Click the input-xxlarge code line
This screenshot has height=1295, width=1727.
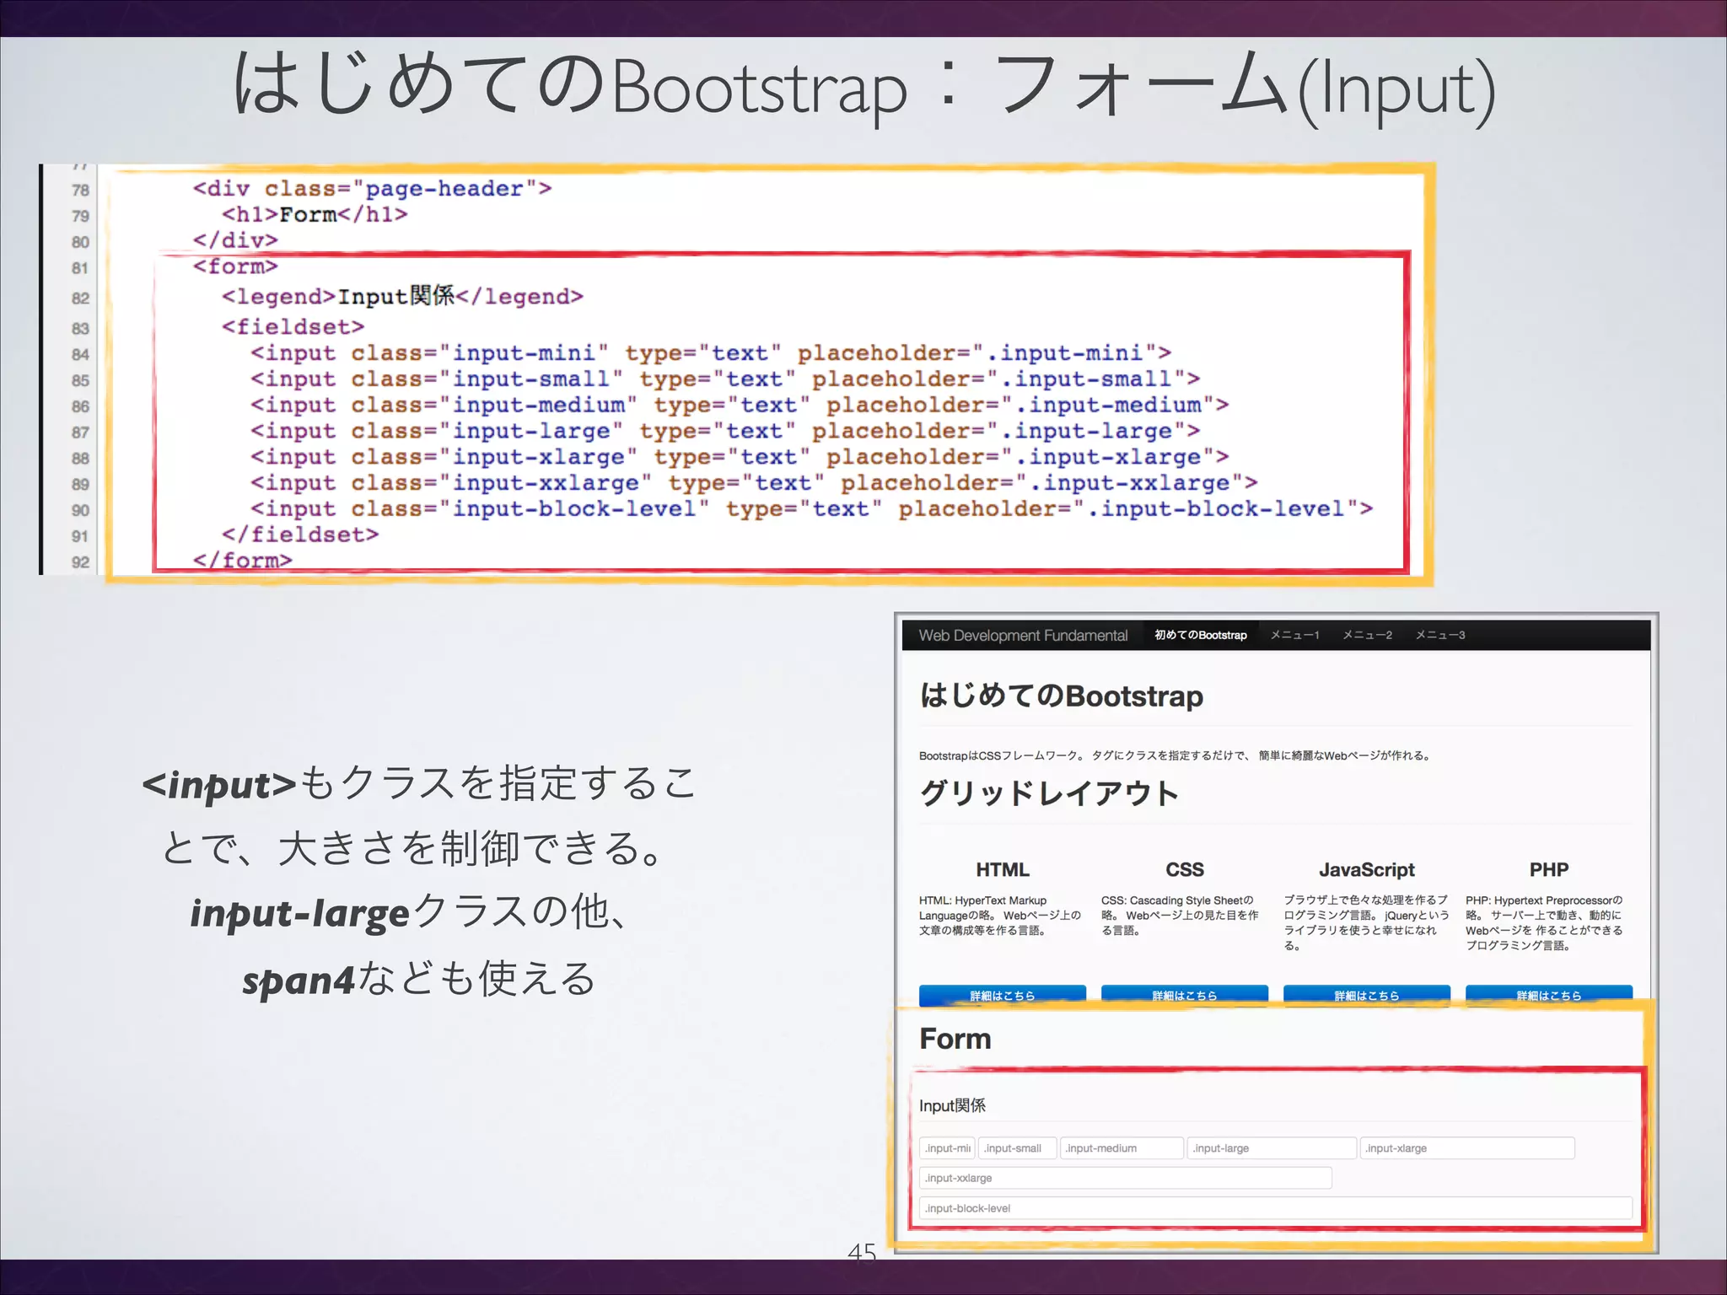tap(754, 484)
